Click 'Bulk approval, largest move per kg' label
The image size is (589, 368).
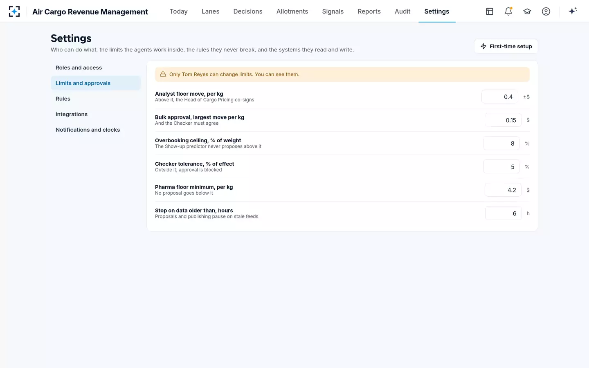[x=200, y=117]
